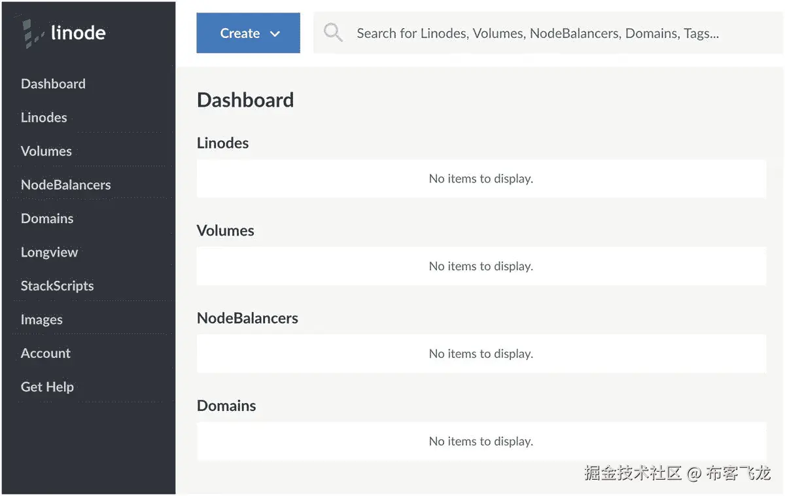Open NodeBalancers in the sidebar

click(65, 185)
